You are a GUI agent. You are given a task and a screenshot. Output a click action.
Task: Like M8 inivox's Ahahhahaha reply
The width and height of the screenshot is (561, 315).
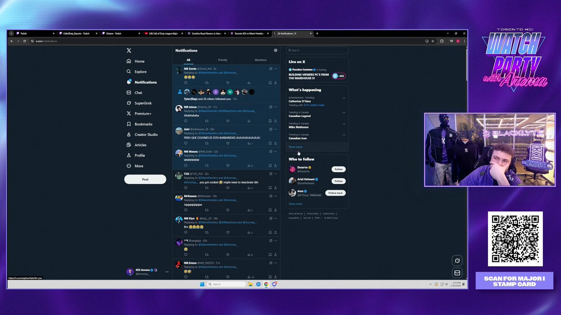[228, 121]
